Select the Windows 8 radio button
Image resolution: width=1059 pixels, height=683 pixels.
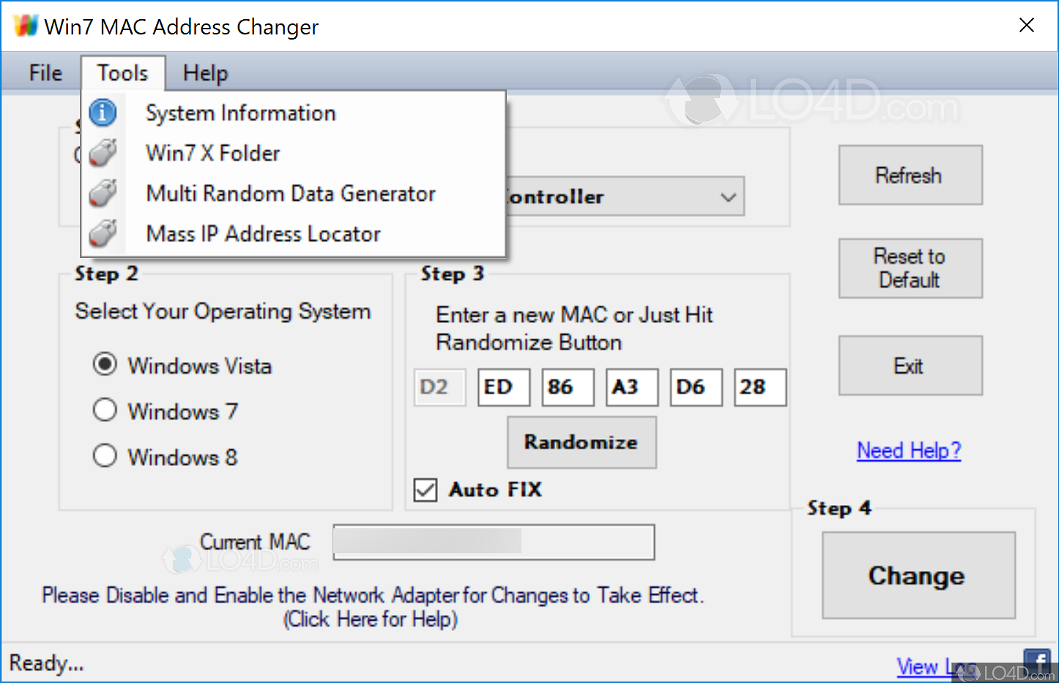pos(105,455)
